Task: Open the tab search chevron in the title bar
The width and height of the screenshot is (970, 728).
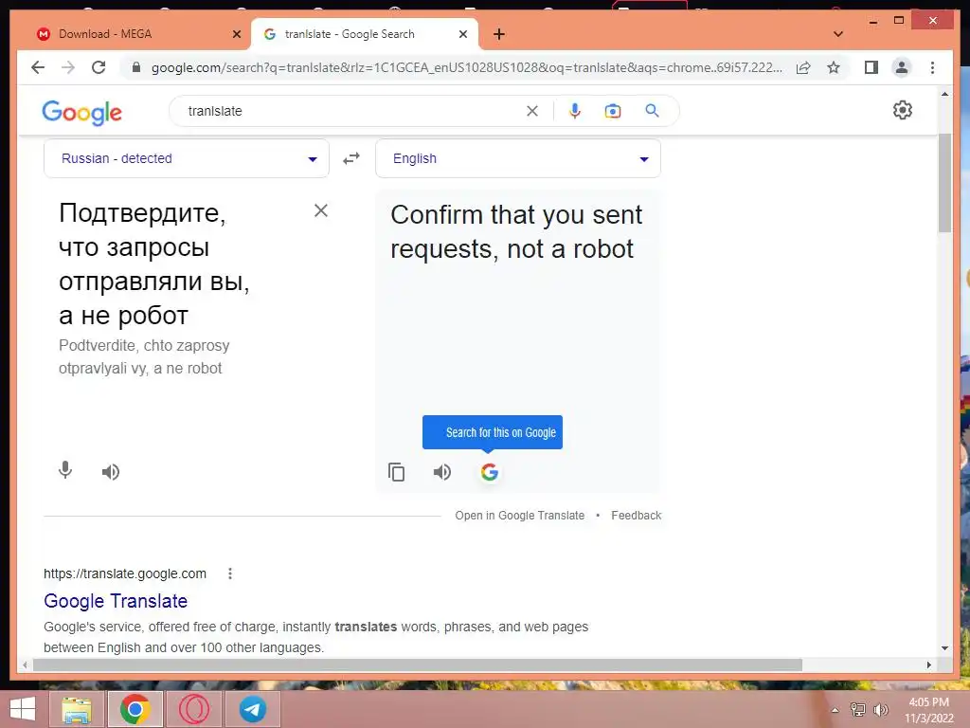Action: point(838,34)
